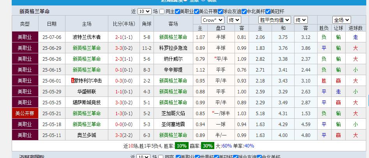Click the green 10% win rate badge
This screenshot has height=158, width=369.
(x=181, y=146)
